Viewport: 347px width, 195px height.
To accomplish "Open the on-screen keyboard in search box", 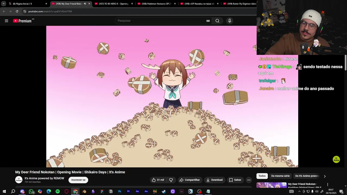I will click(x=208, y=21).
